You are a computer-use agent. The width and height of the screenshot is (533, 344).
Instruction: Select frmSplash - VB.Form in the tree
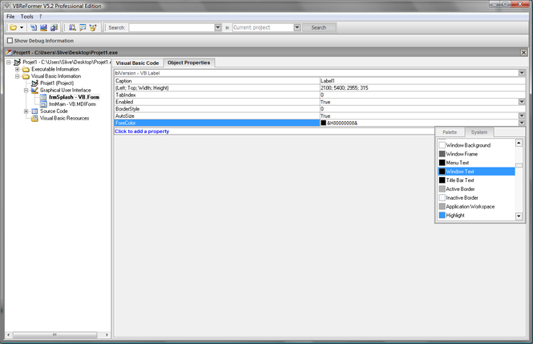(74, 97)
